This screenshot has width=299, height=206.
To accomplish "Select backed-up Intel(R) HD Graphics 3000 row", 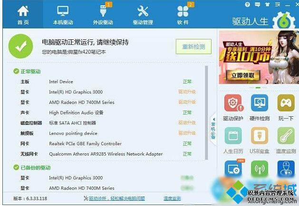I will coord(106,178).
